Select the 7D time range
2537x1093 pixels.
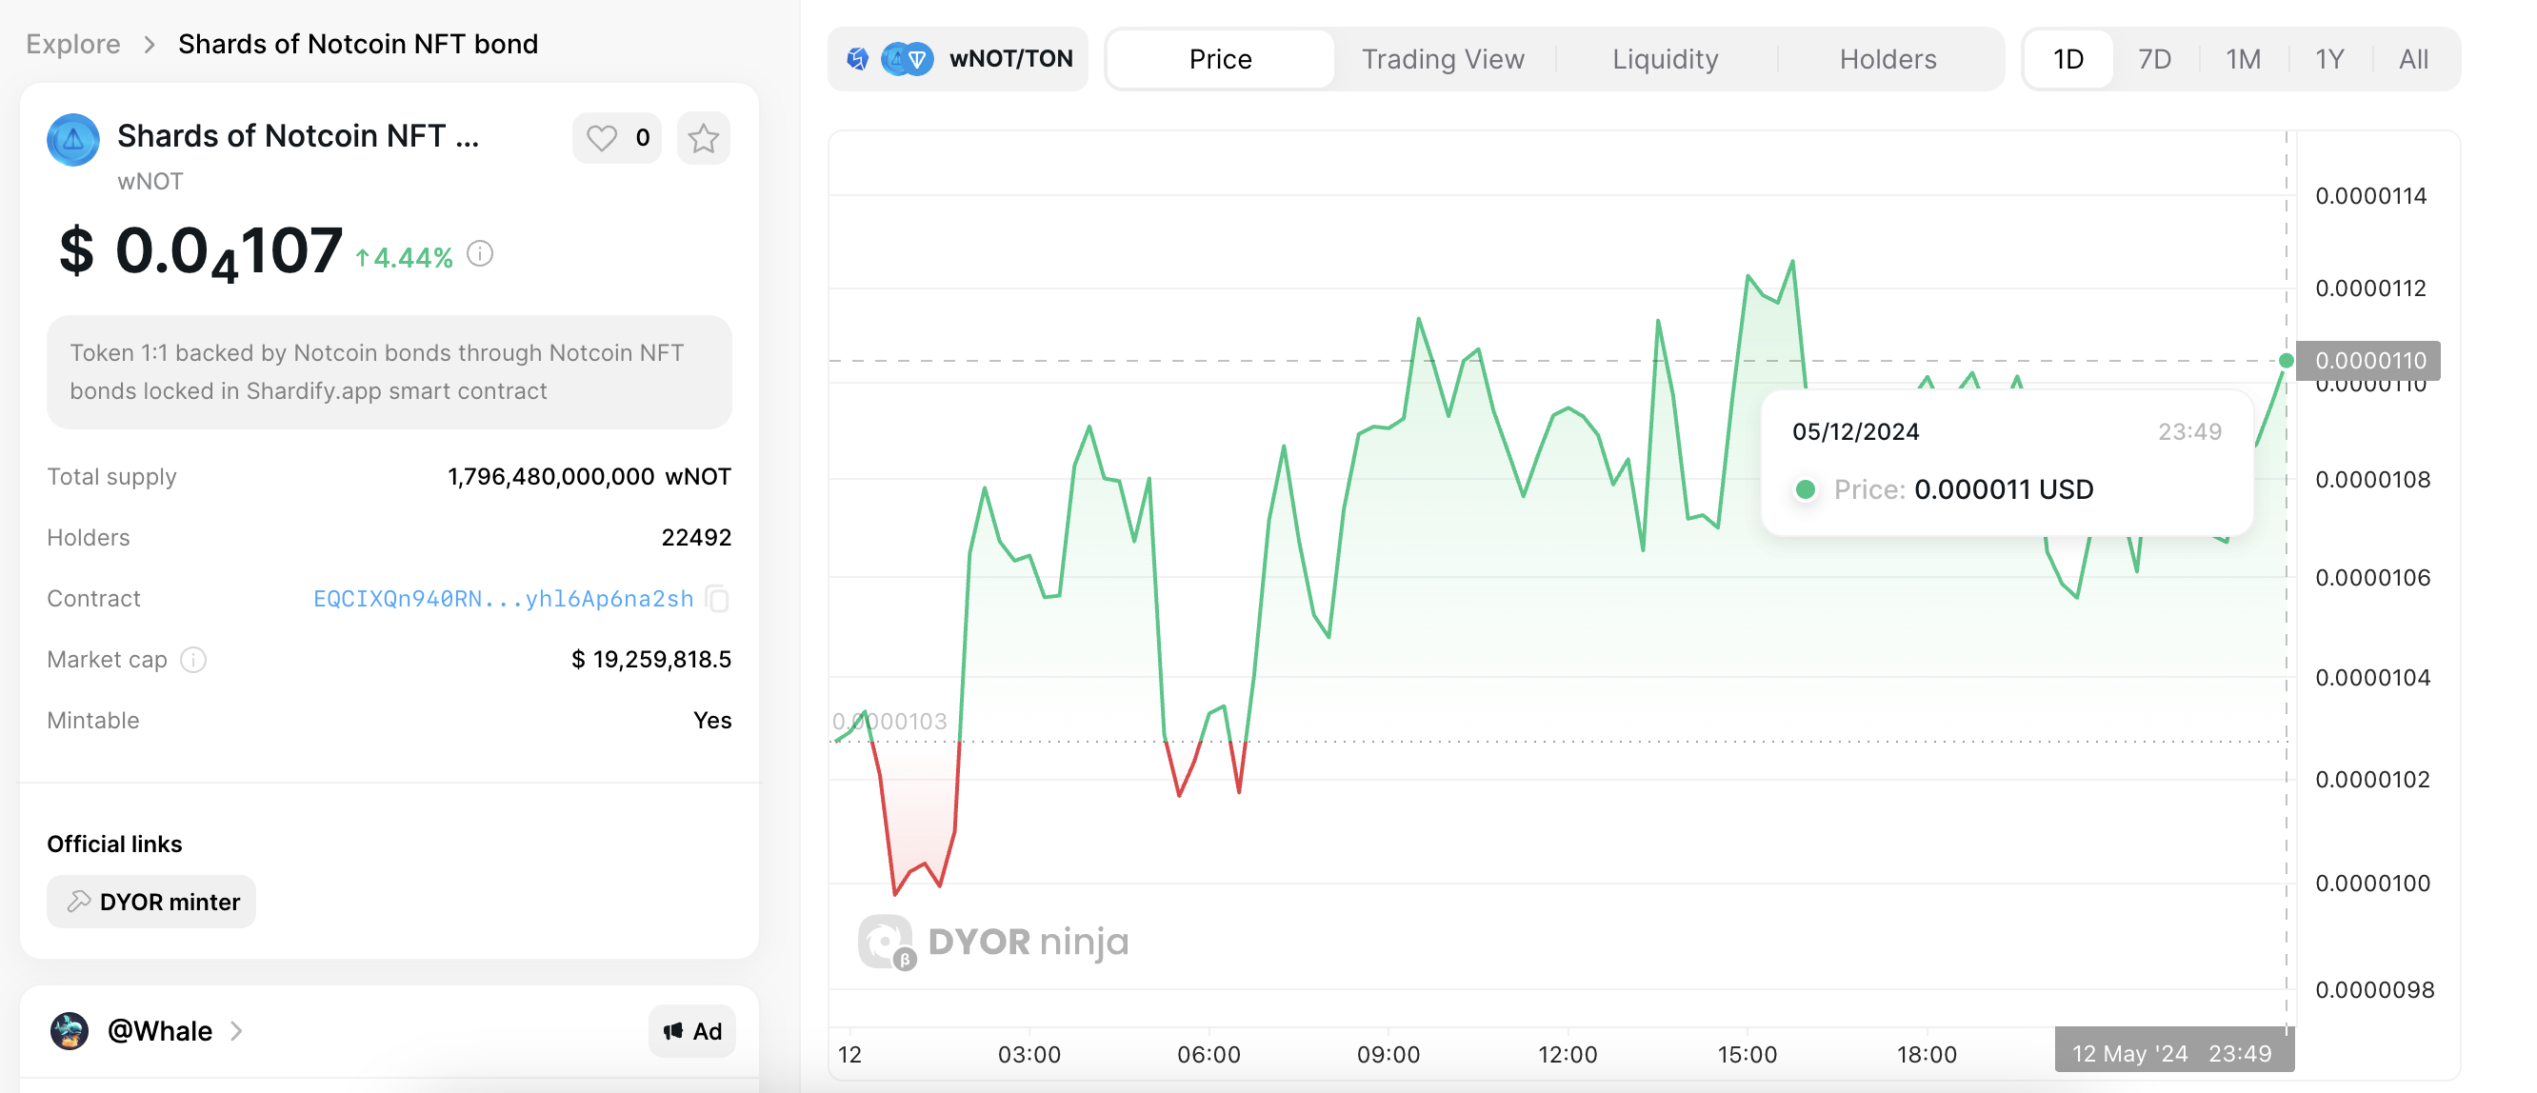tap(2154, 59)
